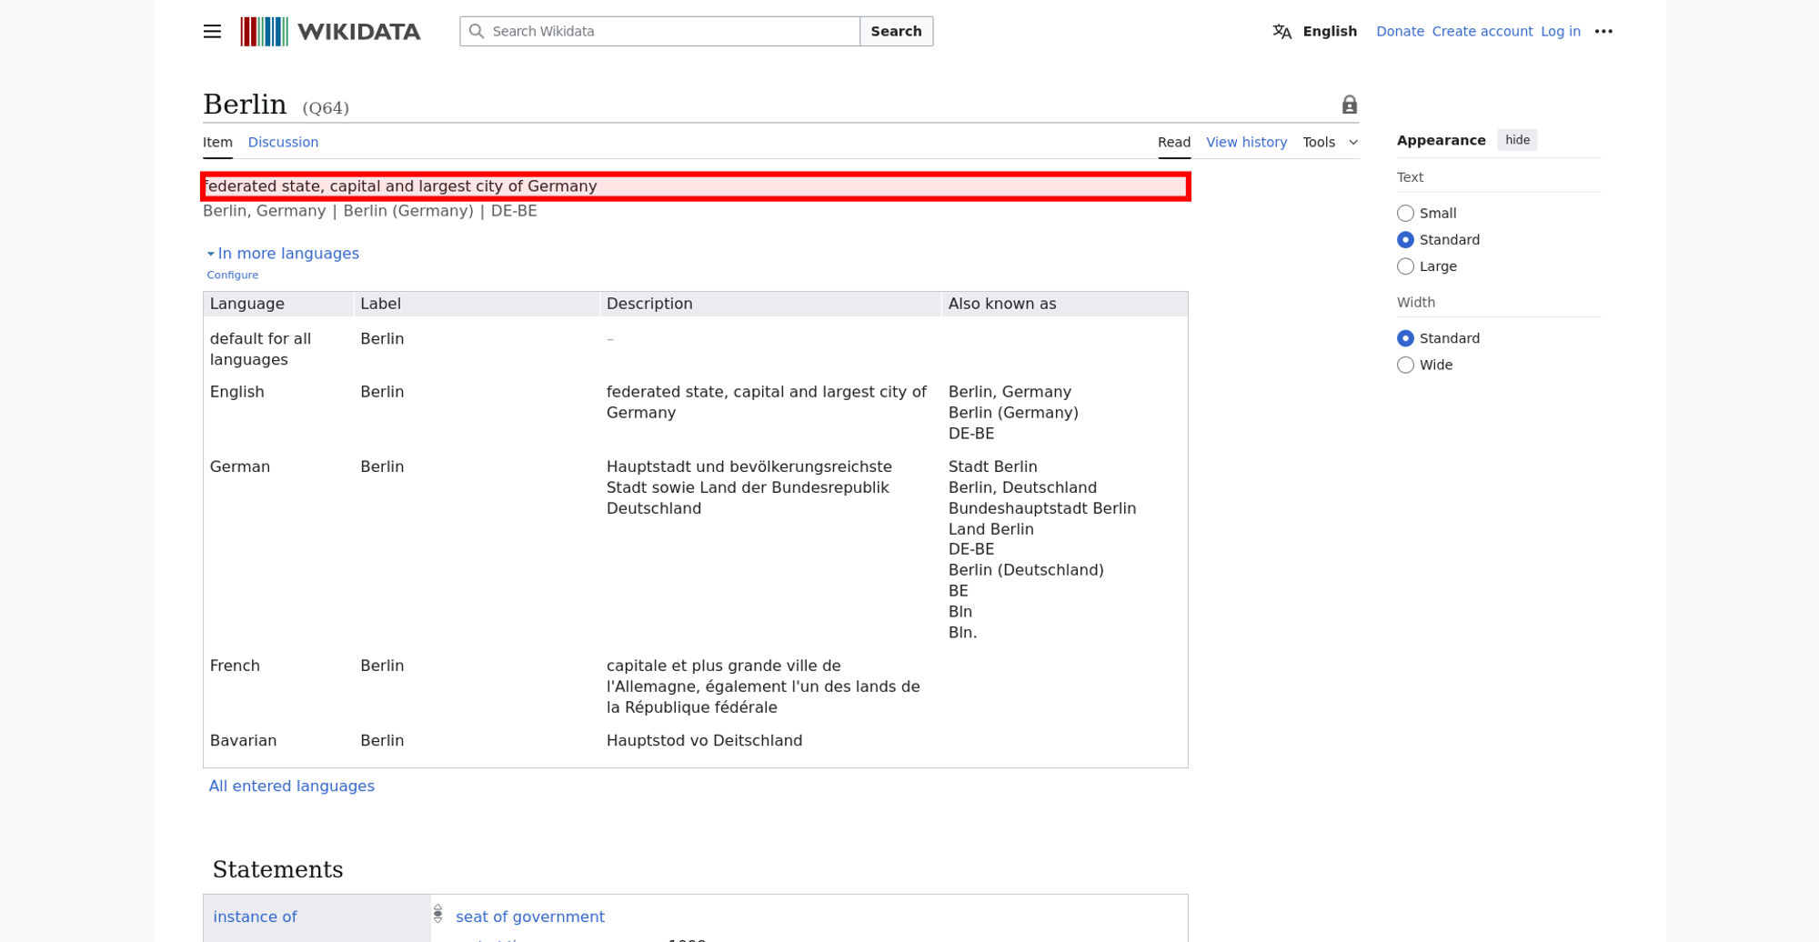This screenshot has width=1819, height=942.
Task: Hide the Appearance panel
Action: pyautogui.click(x=1517, y=139)
